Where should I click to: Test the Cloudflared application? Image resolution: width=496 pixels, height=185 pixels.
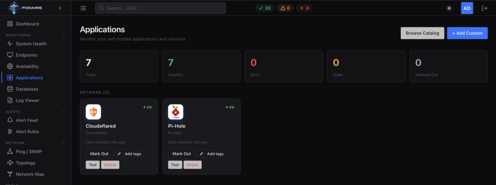(93, 165)
